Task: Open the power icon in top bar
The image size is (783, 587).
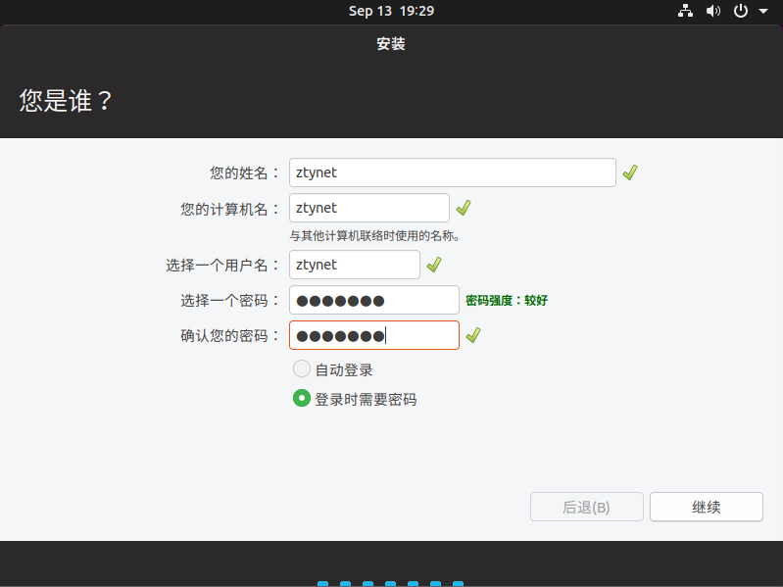Action: [x=741, y=11]
